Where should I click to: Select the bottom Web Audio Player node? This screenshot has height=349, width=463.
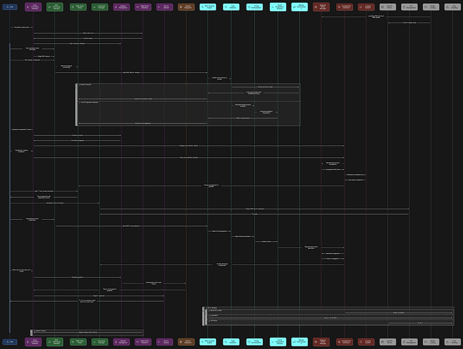click(x=78, y=342)
